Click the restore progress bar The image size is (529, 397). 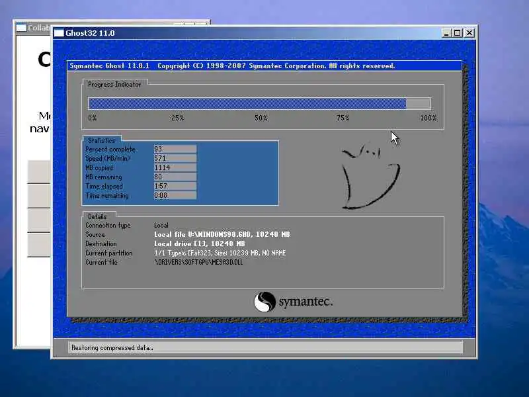[259, 103]
